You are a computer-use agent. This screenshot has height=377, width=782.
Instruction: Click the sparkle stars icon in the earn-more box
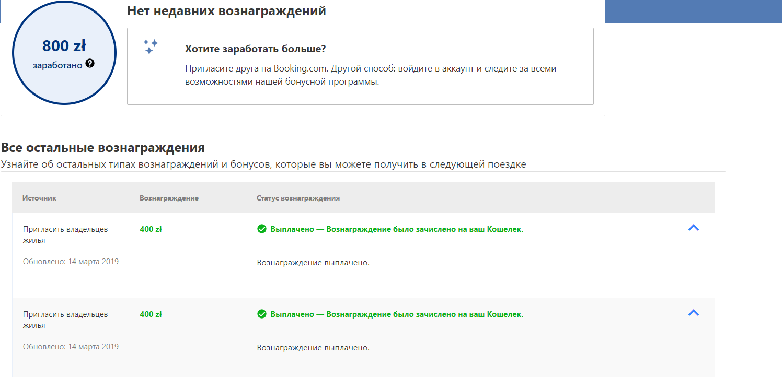(151, 46)
